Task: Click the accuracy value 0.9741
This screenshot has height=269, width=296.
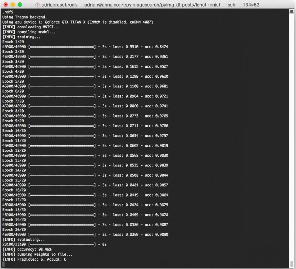Action: [x=162, y=106]
